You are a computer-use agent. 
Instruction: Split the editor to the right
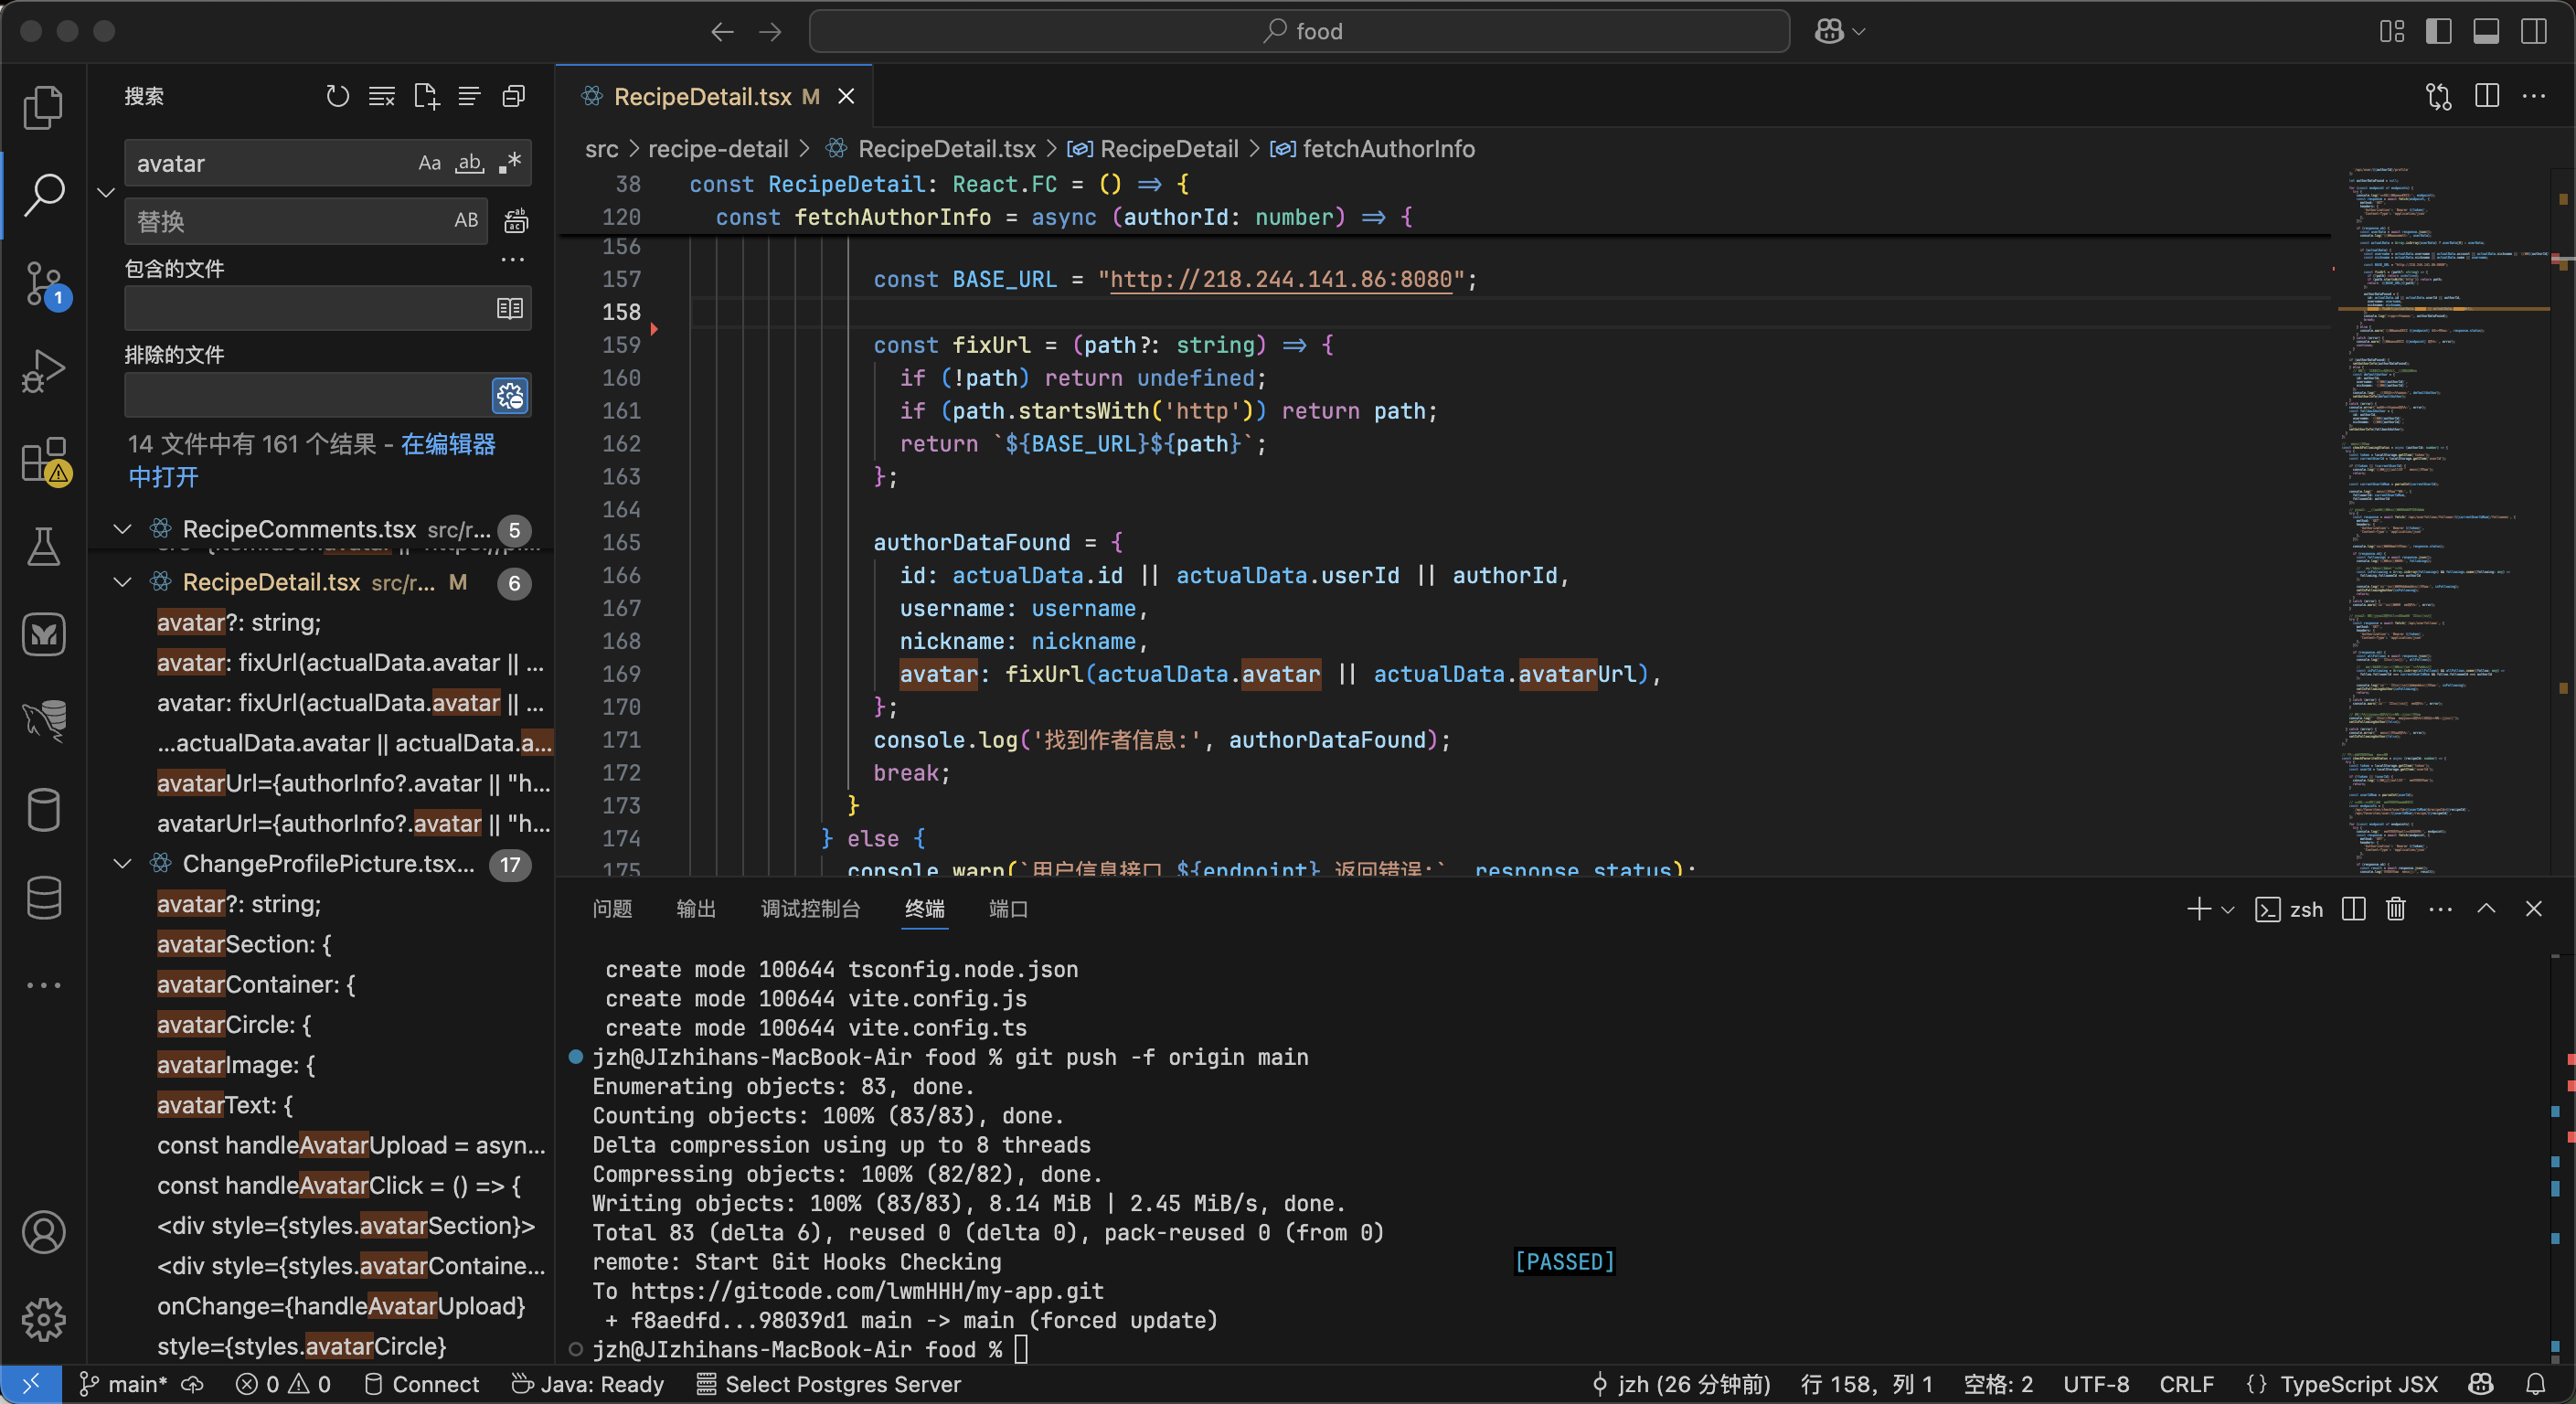coord(2486,96)
